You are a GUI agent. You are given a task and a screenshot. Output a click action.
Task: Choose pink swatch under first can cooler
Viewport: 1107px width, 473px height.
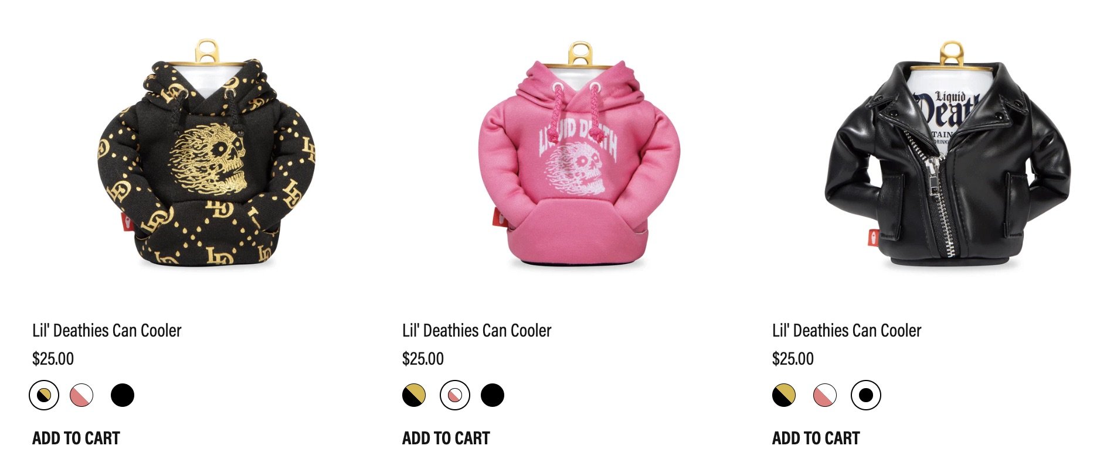tap(82, 395)
